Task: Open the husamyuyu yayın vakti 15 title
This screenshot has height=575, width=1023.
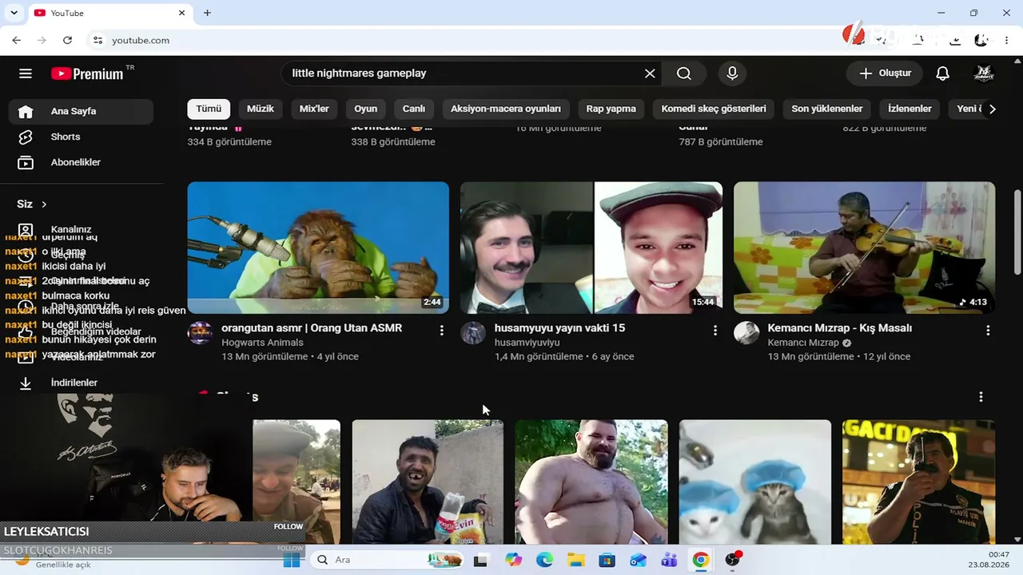Action: pos(559,328)
